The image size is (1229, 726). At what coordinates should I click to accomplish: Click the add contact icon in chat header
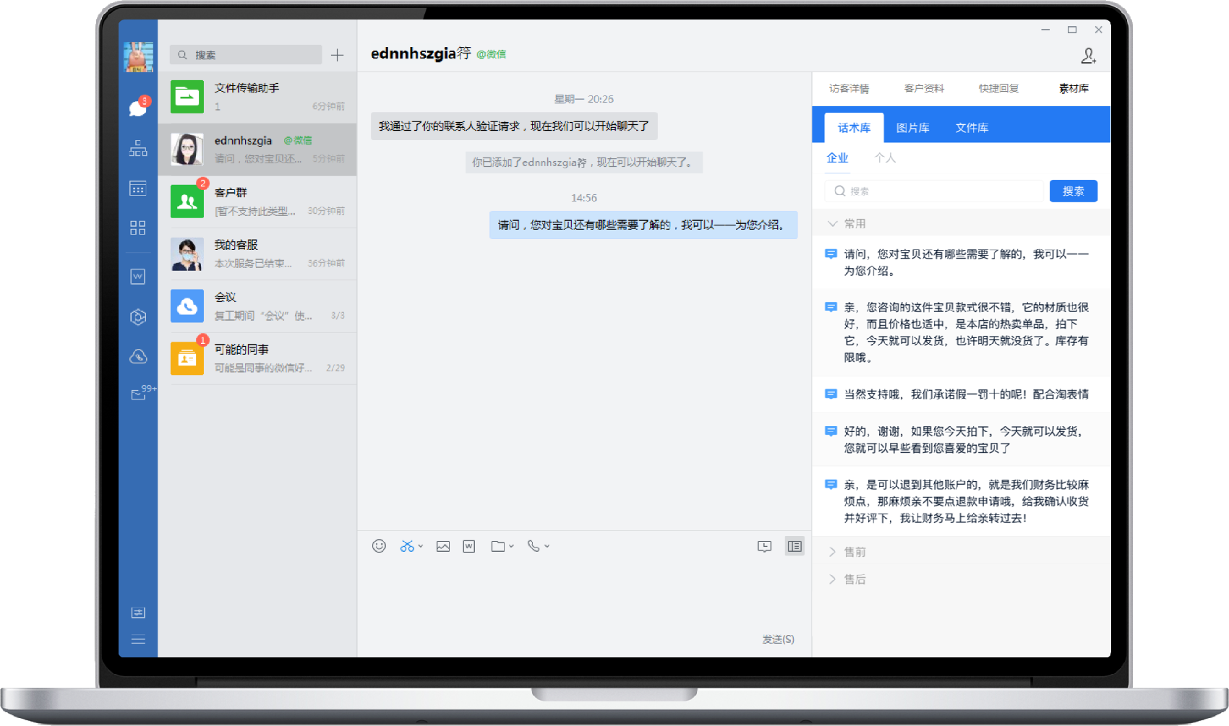point(1088,56)
